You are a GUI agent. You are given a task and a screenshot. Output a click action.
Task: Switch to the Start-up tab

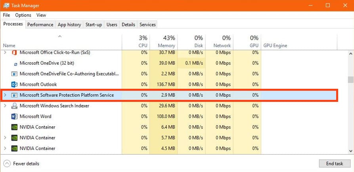click(x=94, y=25)
